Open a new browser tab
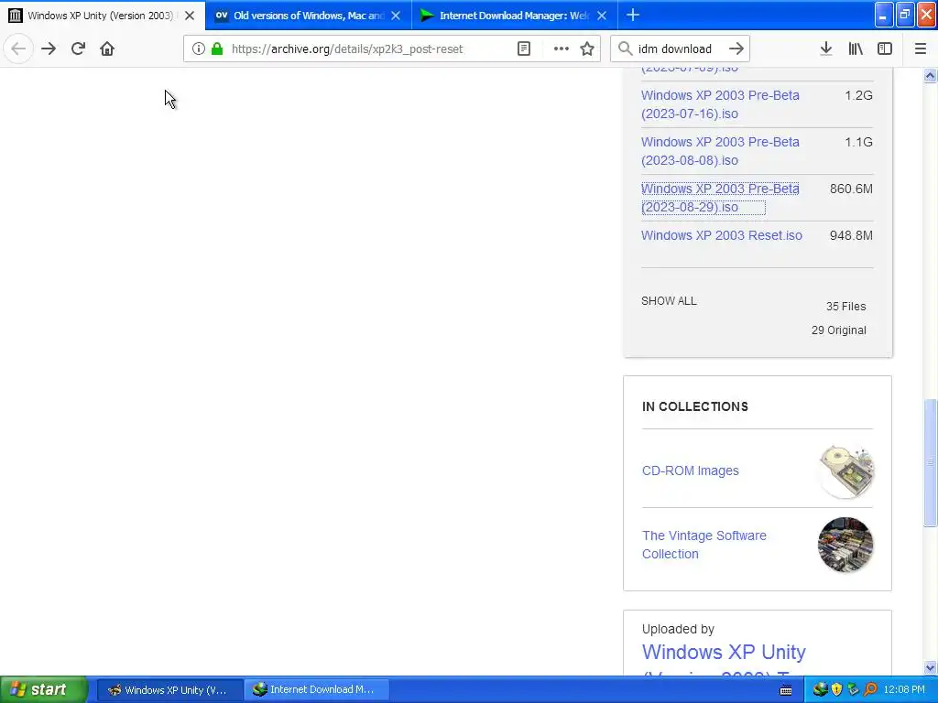938x703 pixels. coord(633,15)
